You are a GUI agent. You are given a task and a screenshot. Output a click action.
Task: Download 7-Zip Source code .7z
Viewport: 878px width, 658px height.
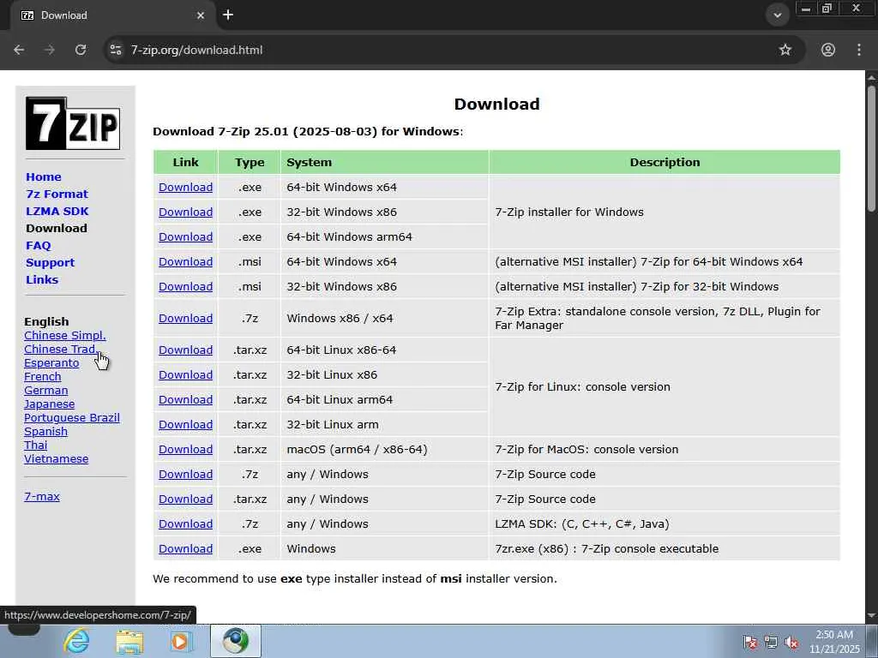click(185, 475)
